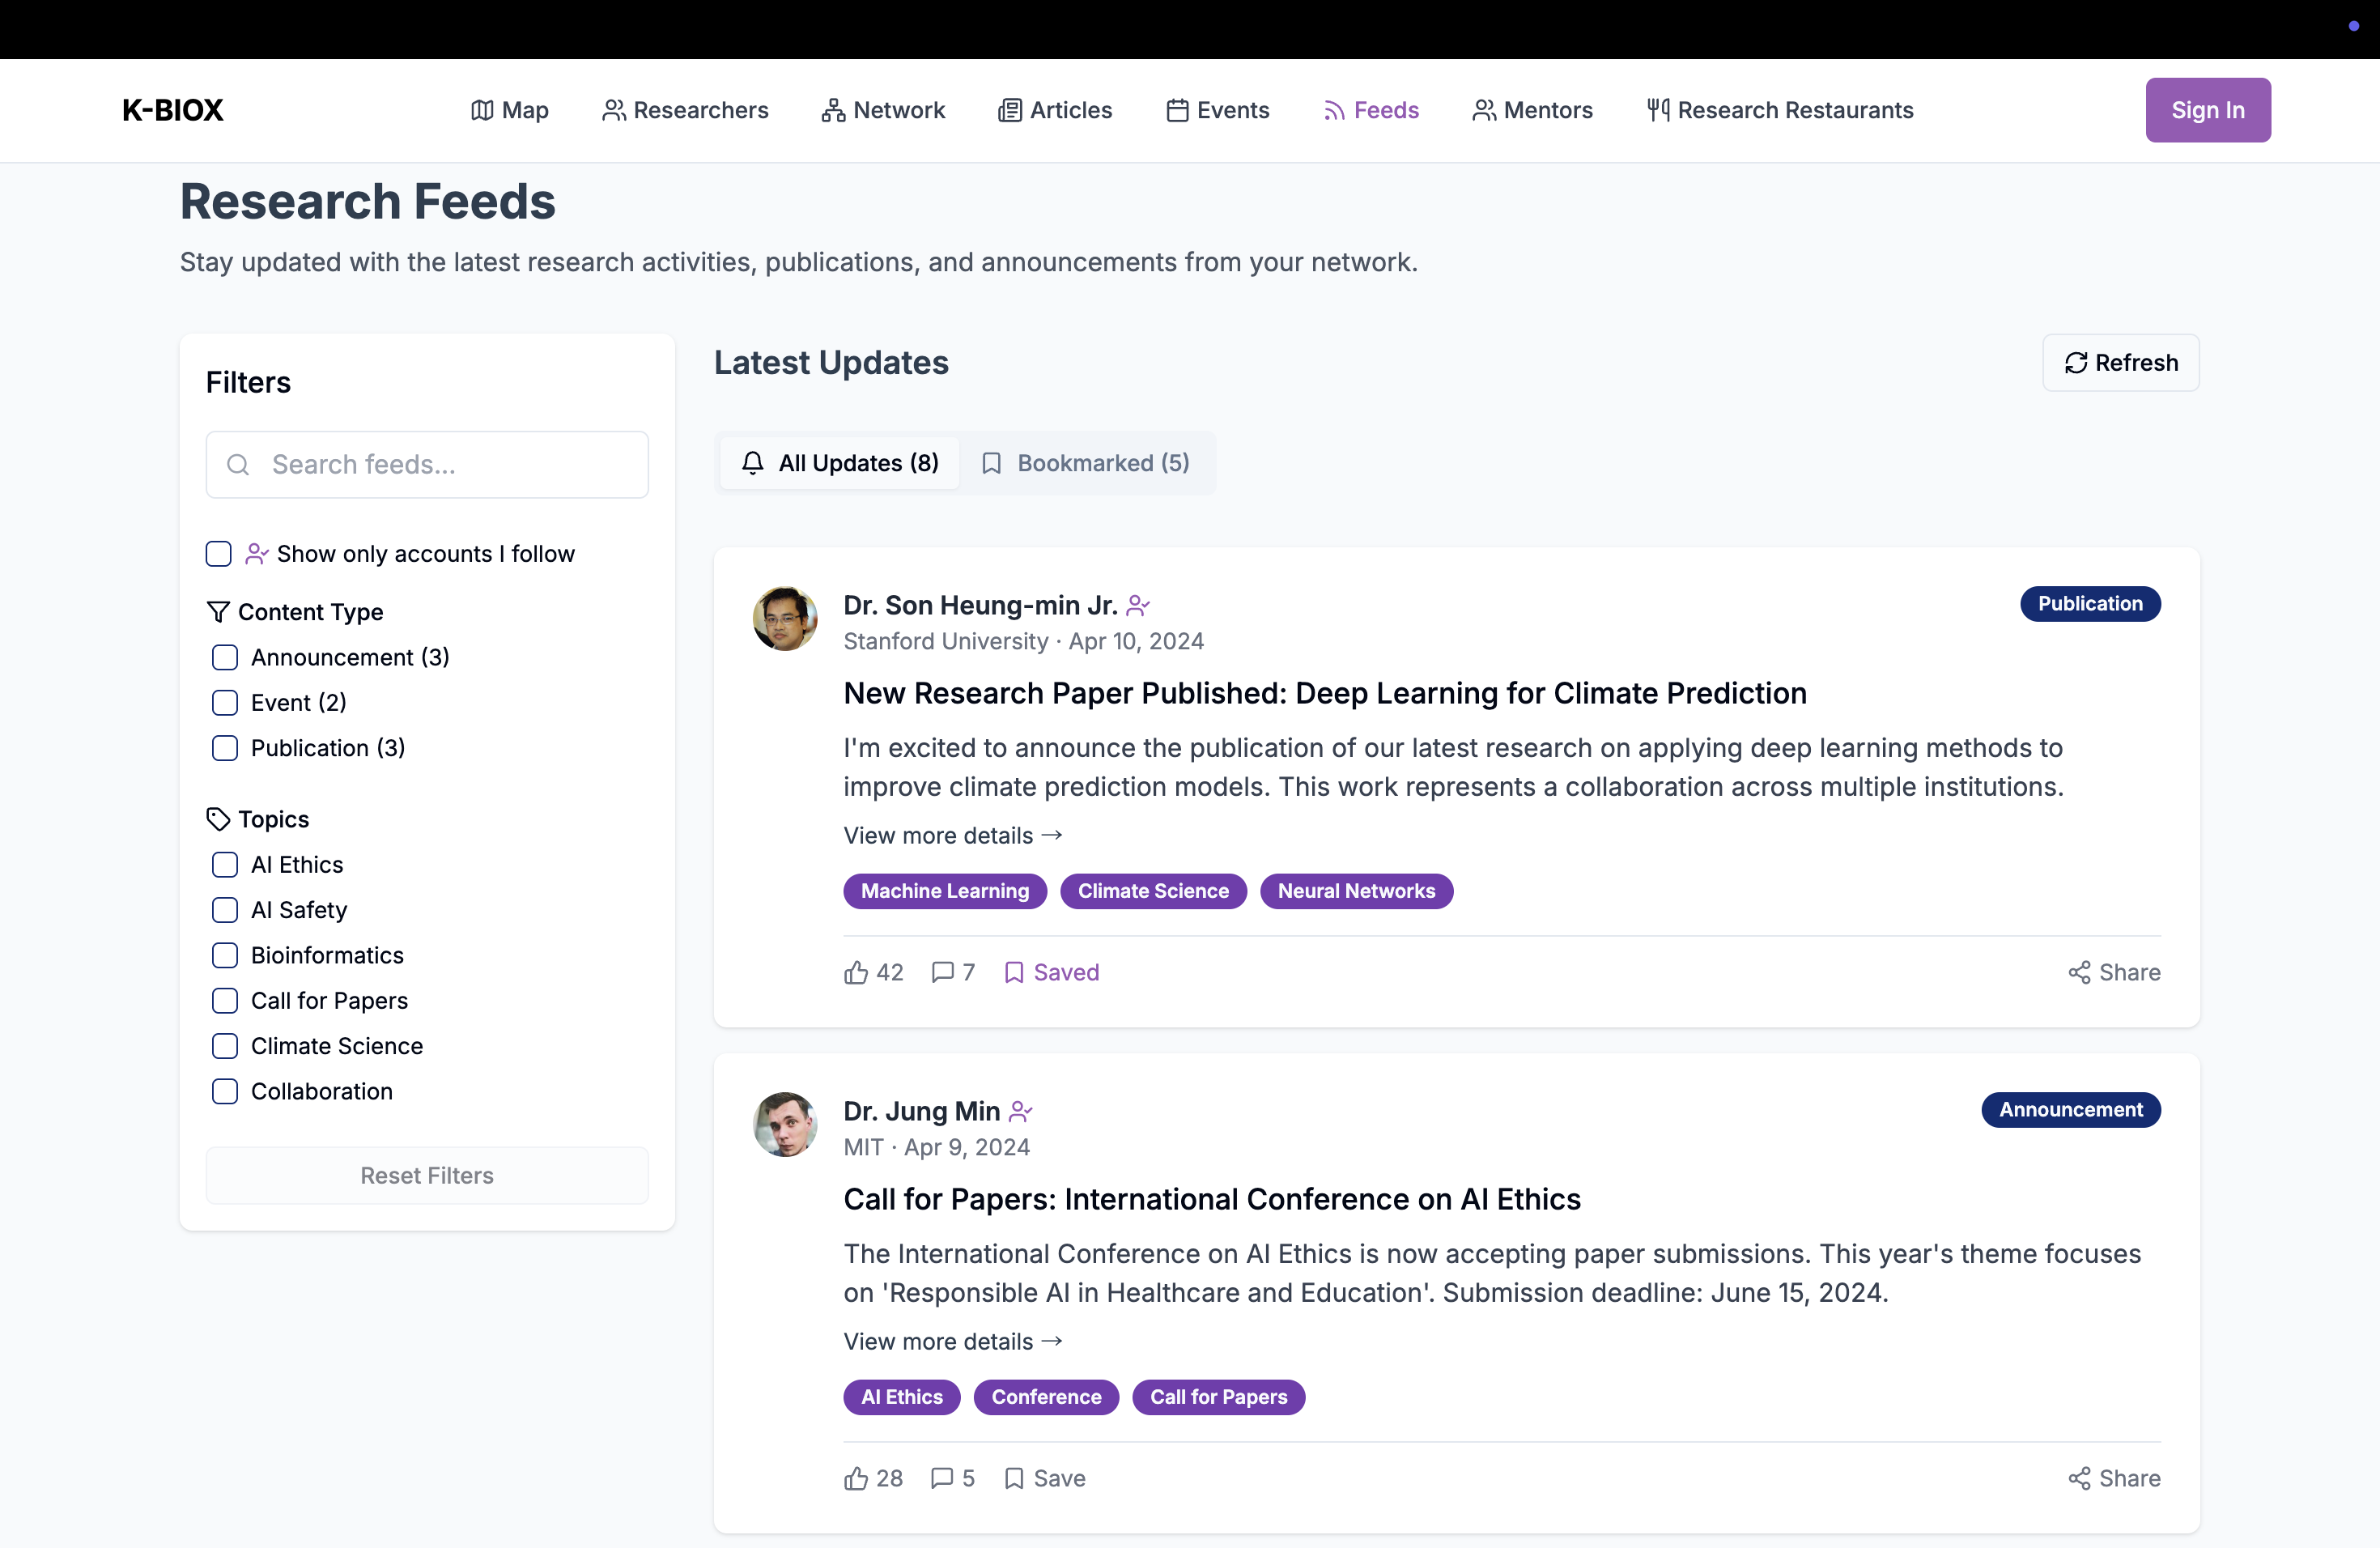Bookmark the AI Ethics conference post
The width and height of the screenshot is (2380, 1548).
pyautogui.click(x=1044, y=1478)
